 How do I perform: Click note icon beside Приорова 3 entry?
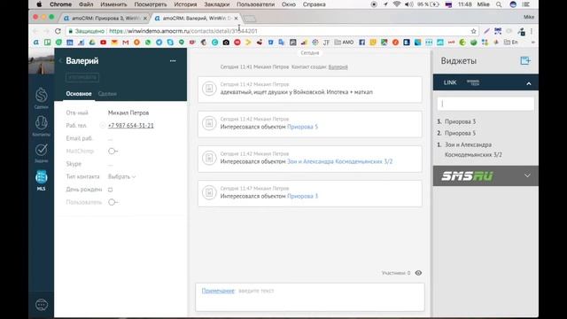(x=209, y=193)
